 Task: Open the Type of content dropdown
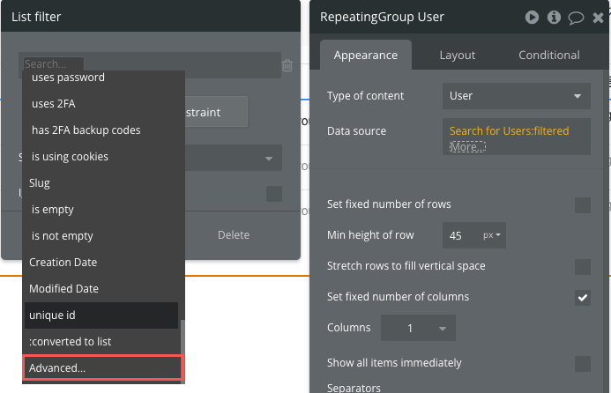[x=516, y=96]
